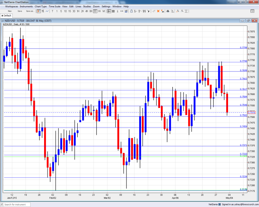This screenshot has width=259, height=207.
Task: Open the Studies menu
Action: (87, 7)
